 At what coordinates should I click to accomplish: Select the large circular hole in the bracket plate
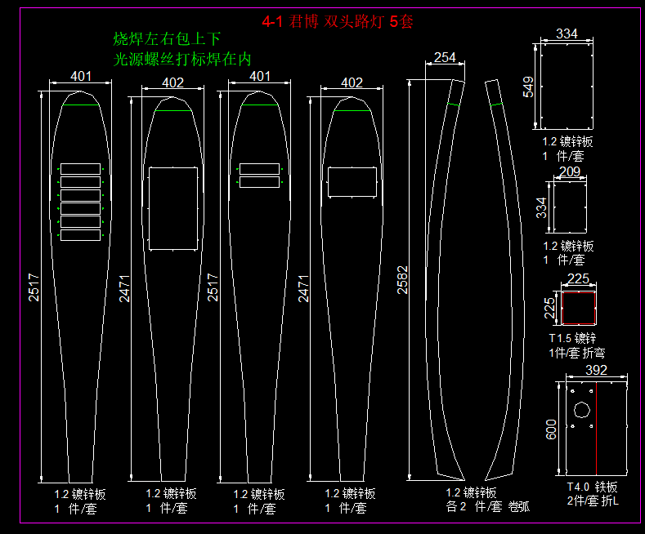tap(583, 410)
